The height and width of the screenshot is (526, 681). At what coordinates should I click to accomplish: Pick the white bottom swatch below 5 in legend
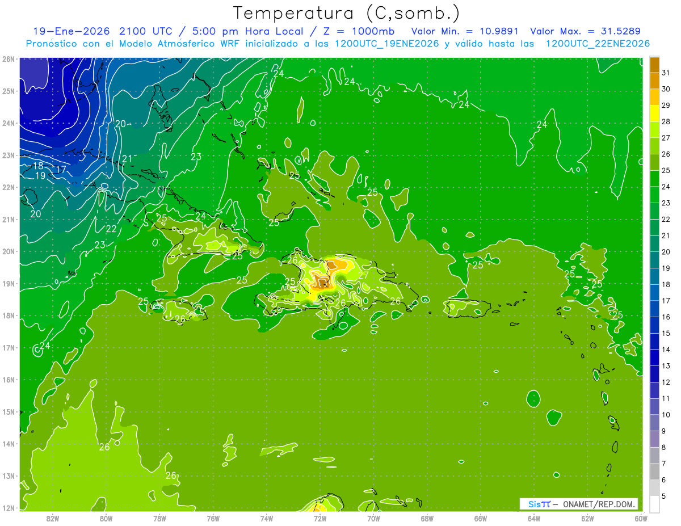click(x=654, y=504)
